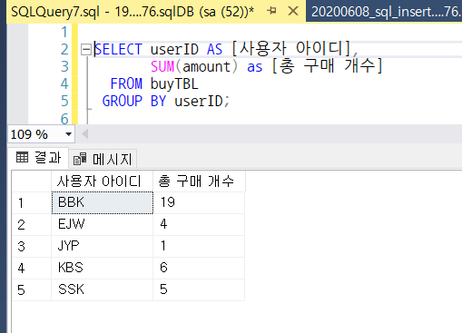
Task: Click the horizontal scroll left arrow
Action: pos(85,134)
